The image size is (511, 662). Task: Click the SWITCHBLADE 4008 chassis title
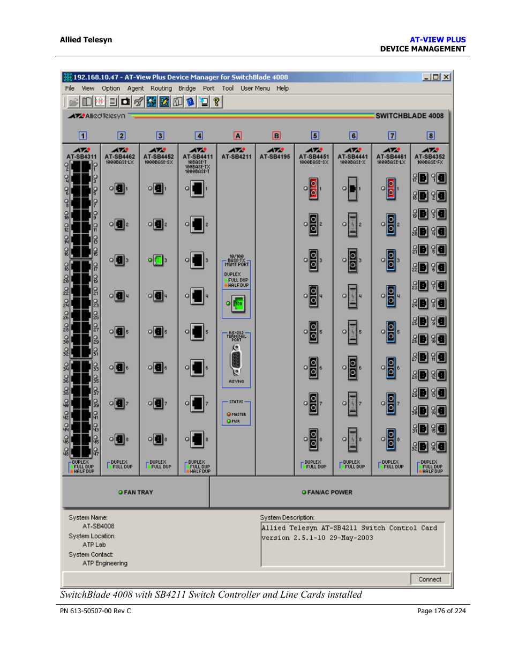(x=410, y=116)
